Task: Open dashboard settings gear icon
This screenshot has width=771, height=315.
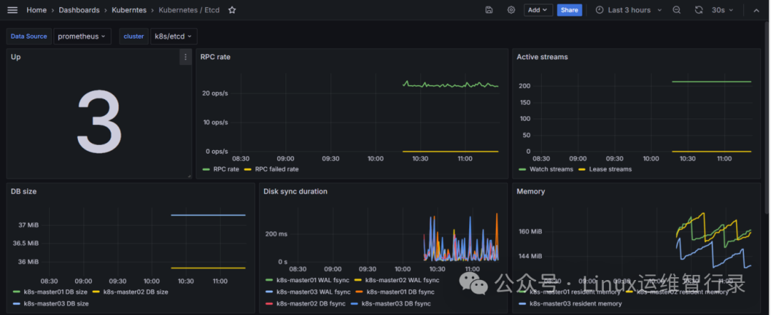Action: pos(511,10)
